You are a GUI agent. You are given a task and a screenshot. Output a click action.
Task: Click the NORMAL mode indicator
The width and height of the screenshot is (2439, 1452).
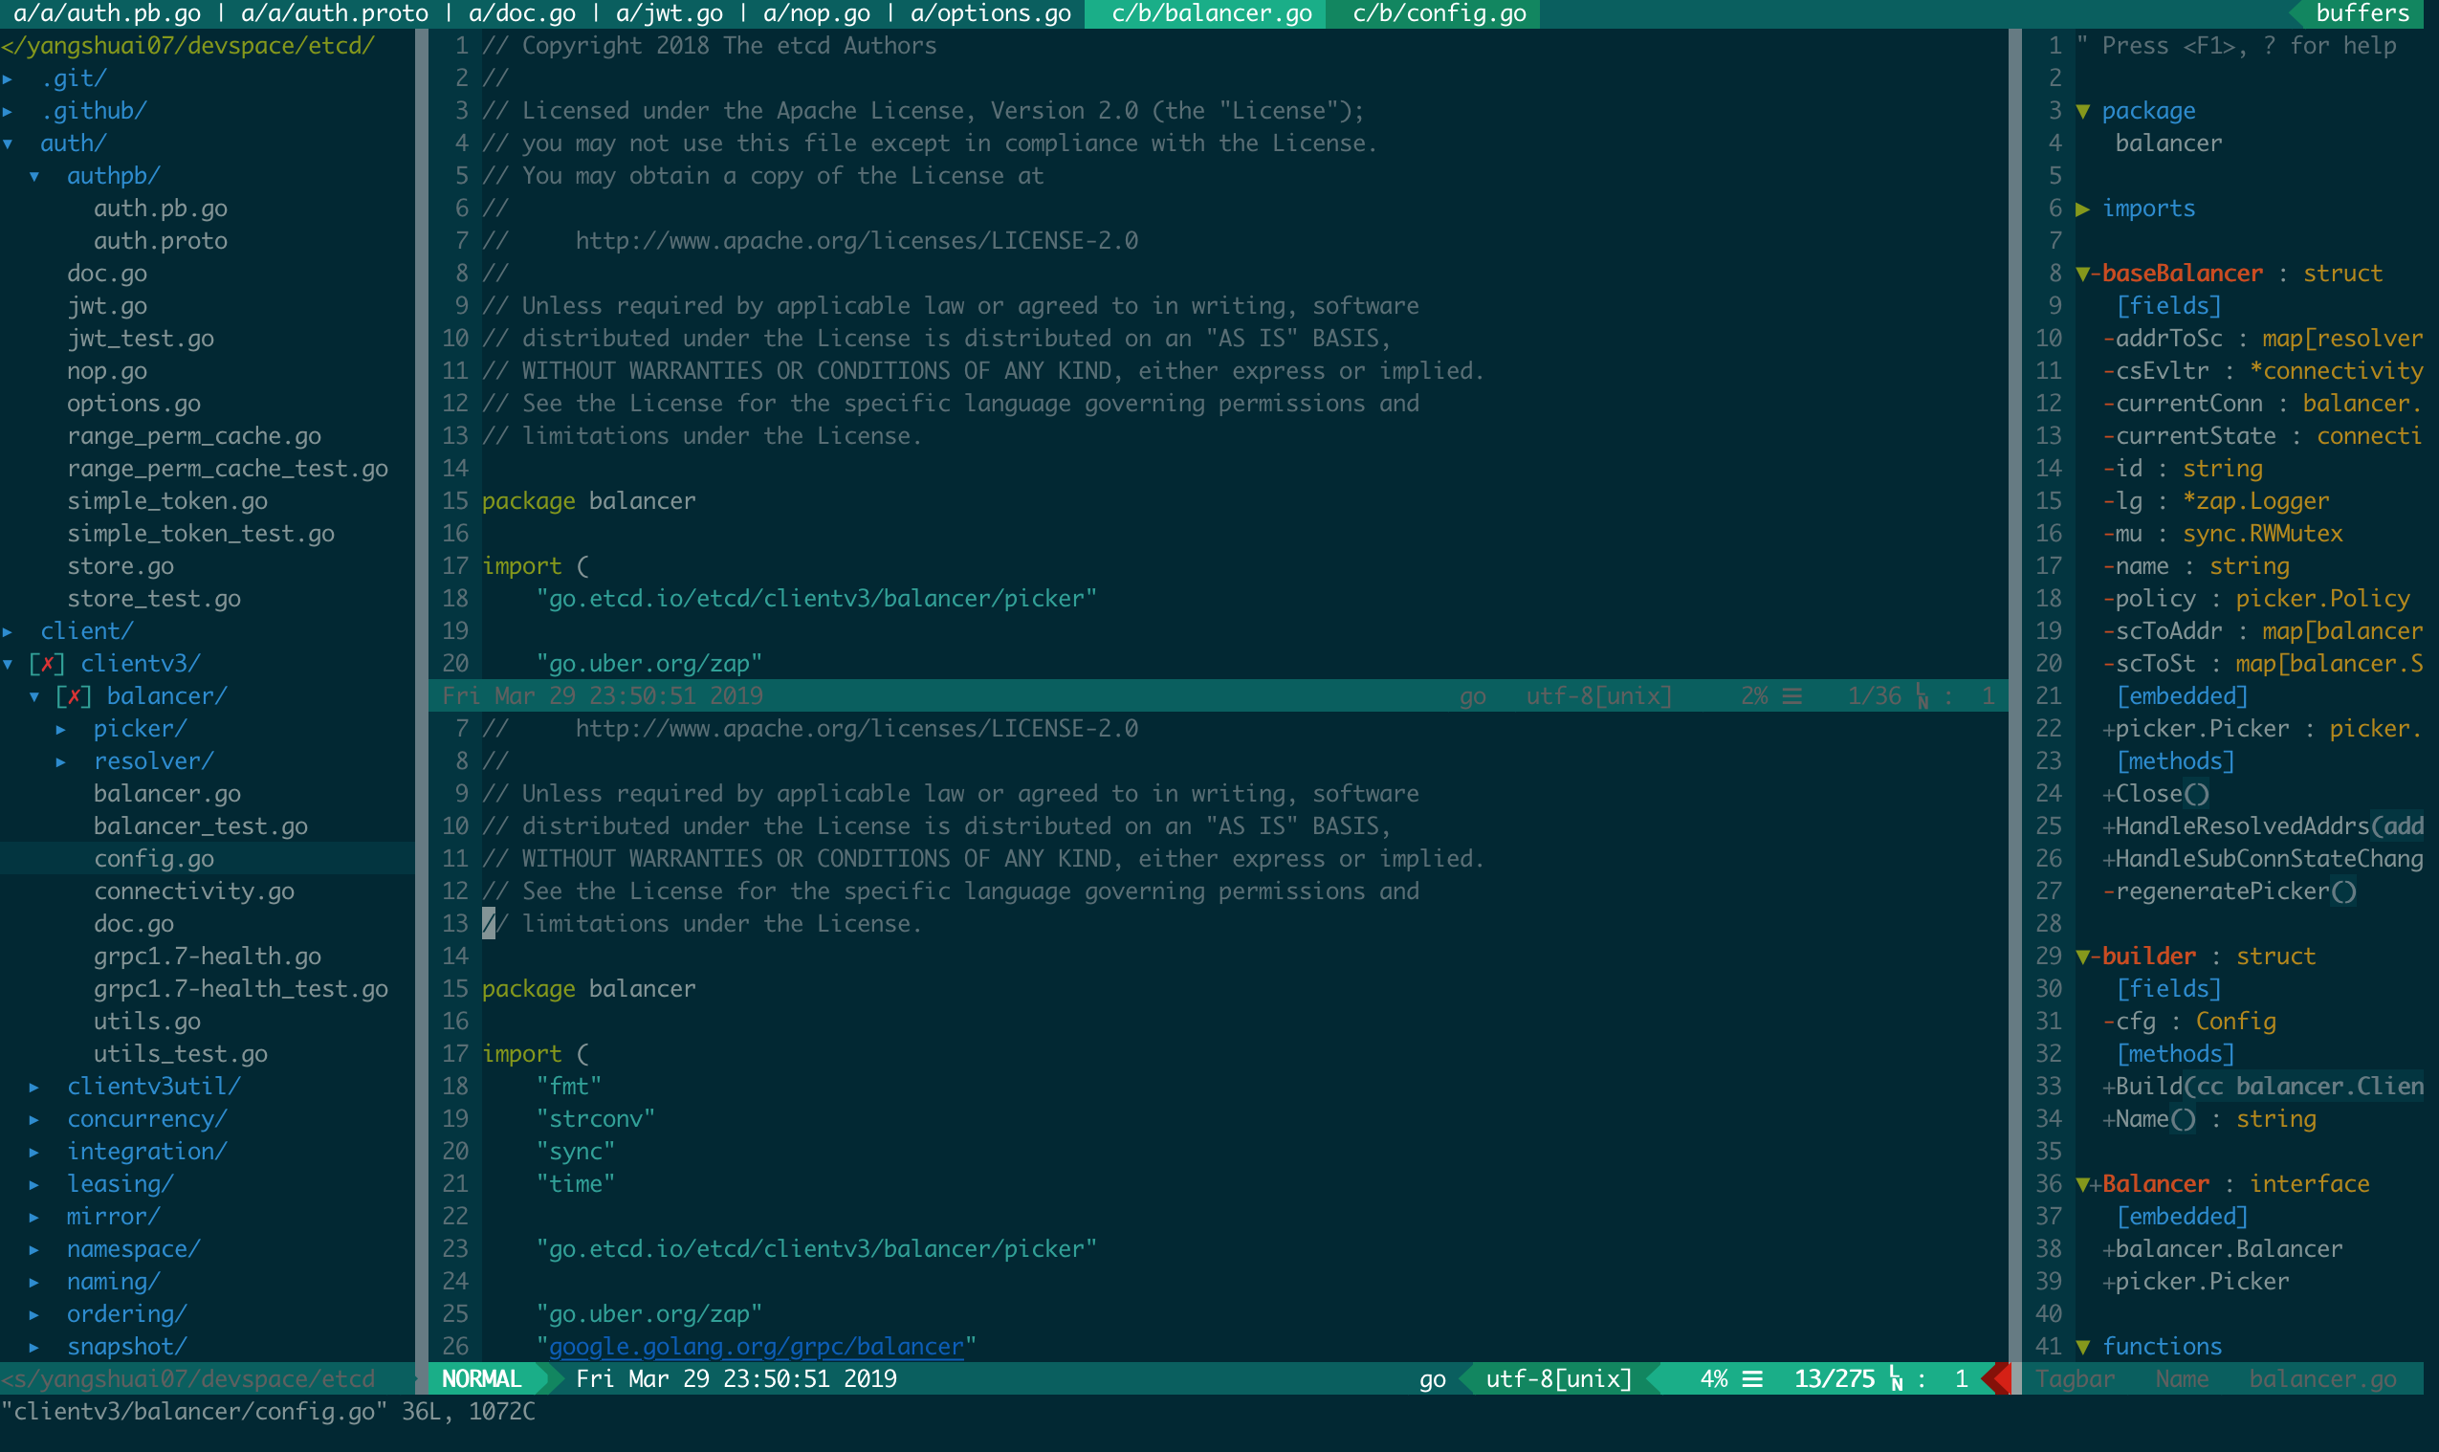[x=481, y=1379]
